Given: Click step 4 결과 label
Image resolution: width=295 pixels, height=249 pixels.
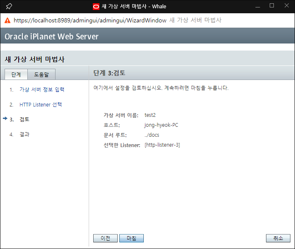Looking at the screenshot, I should (x=24, y=135).
